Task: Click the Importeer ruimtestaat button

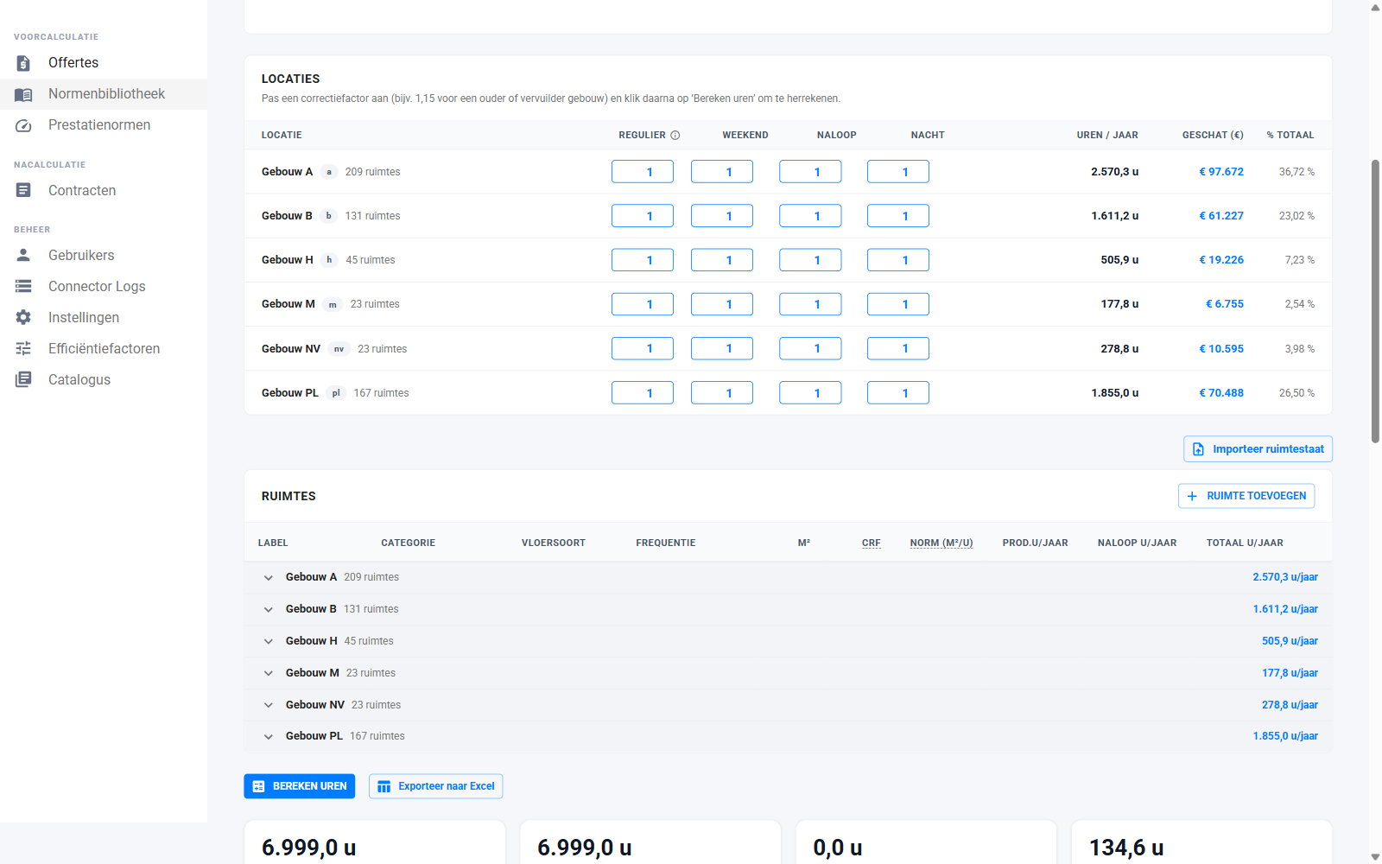Action: (x=1258, y=449)
